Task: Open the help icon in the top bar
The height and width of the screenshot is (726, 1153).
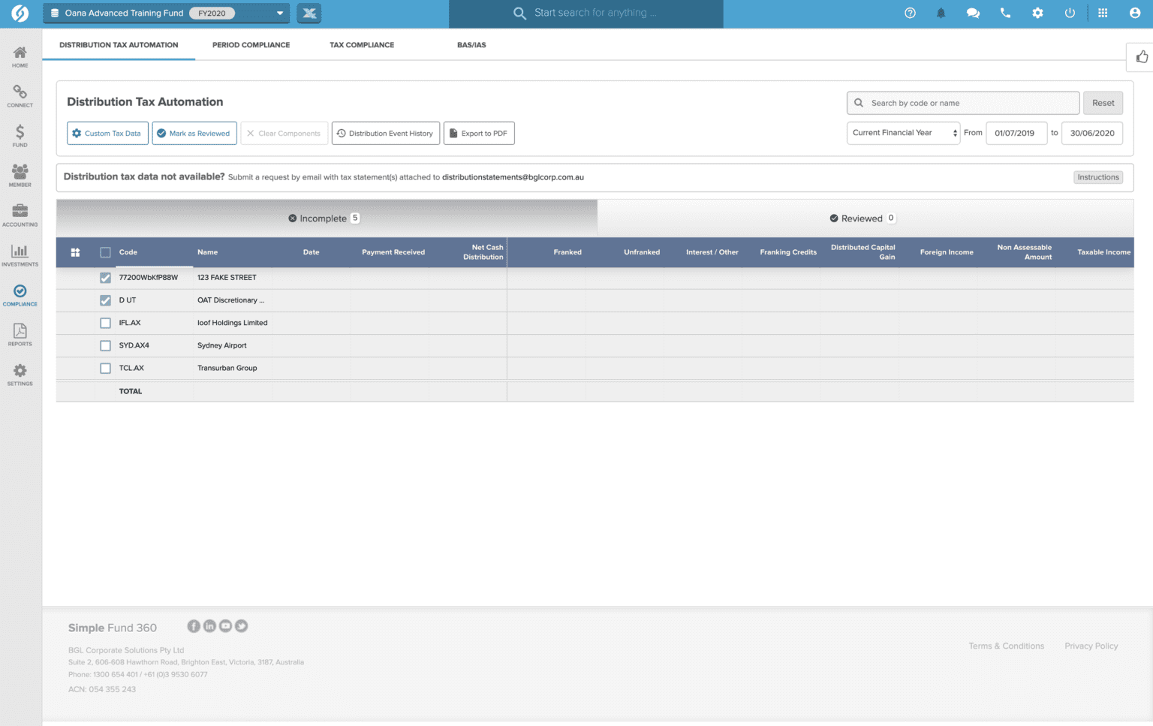Action: 910,13
